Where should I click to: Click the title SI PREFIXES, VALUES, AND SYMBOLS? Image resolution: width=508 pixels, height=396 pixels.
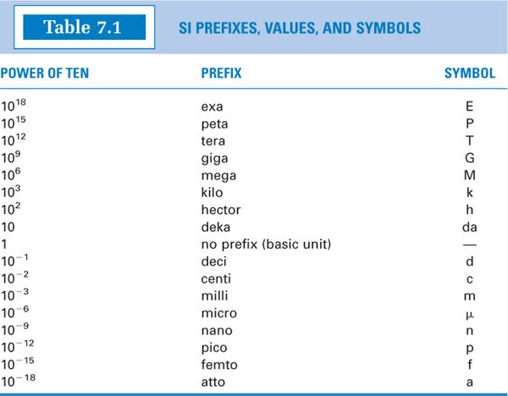click(300, 28)
